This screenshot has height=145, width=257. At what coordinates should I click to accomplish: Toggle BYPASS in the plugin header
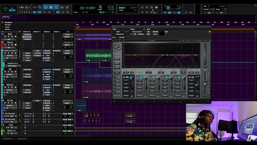[x=155, y=32]
